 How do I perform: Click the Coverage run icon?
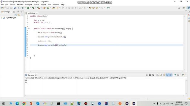[33, 8]
